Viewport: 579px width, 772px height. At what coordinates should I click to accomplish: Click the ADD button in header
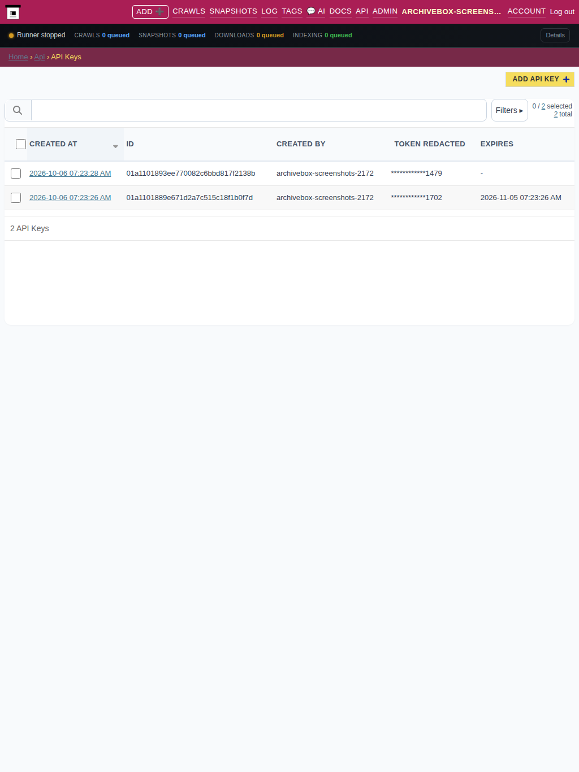point(150,12)
